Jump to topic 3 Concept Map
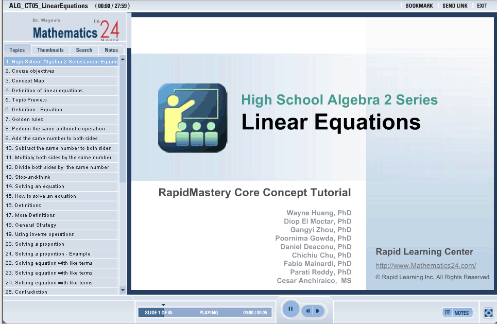 click(x=25, y=81)
